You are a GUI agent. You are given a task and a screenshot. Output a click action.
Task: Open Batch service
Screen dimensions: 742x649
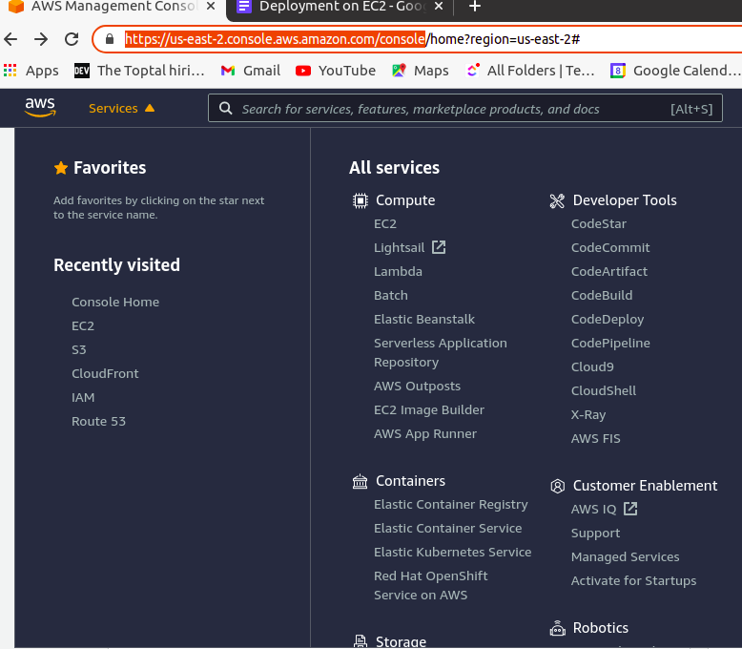pos(390,295)
